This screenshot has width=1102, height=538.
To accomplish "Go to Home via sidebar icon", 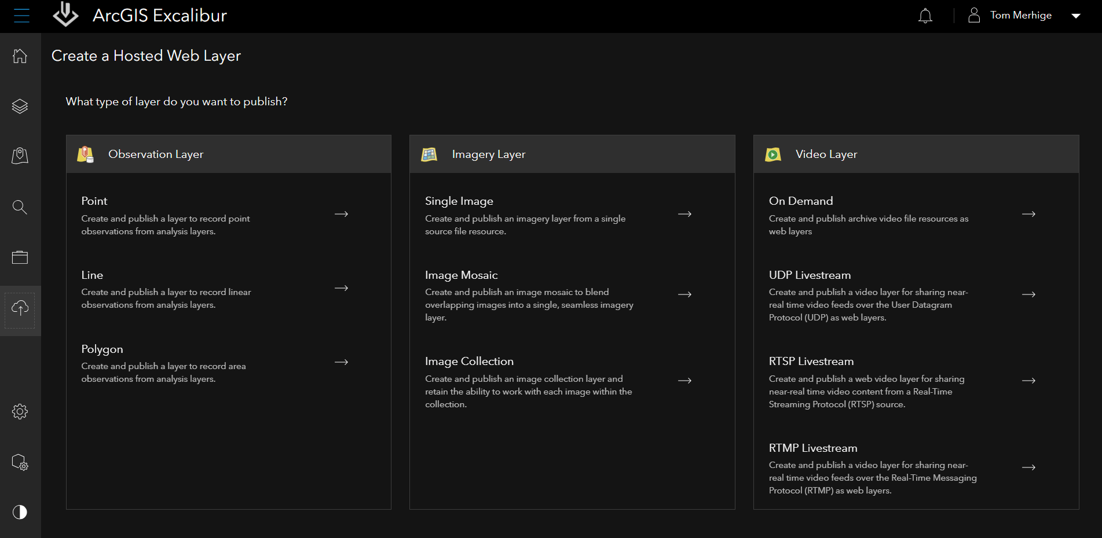I will (x=20, y=56).
